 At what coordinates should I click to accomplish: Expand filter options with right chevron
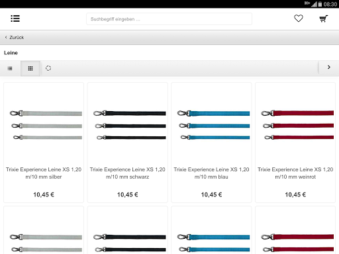point(329,67)
